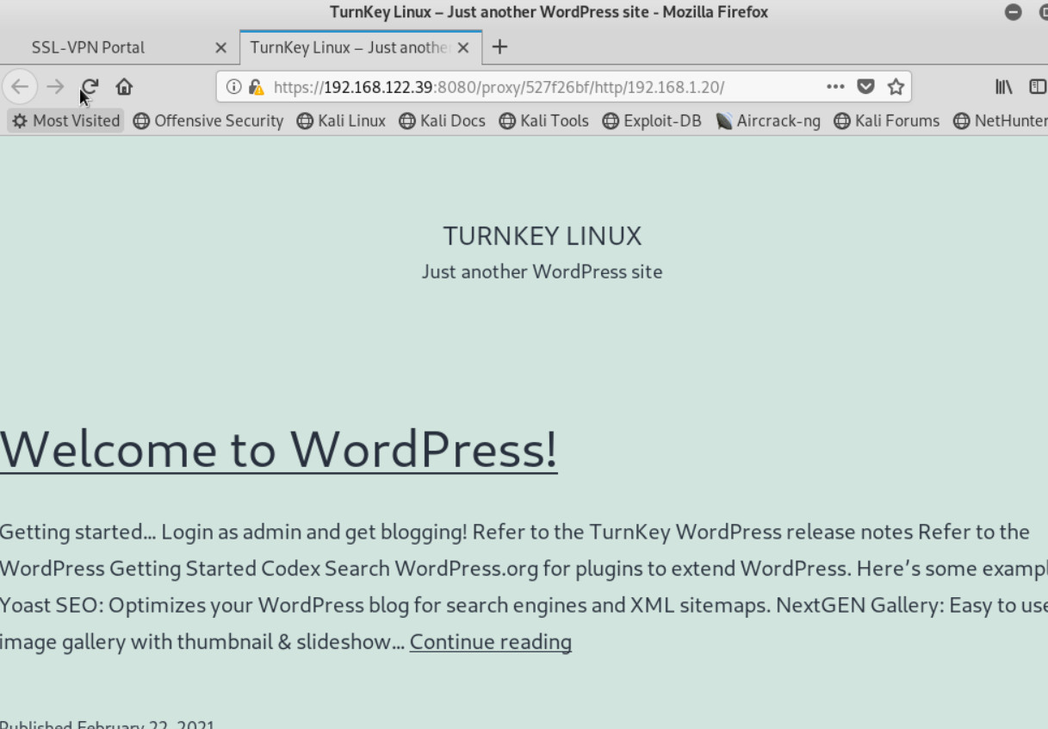Open the Aircrack-ng bookmark
1048x729 pixels.
[768, 121]
